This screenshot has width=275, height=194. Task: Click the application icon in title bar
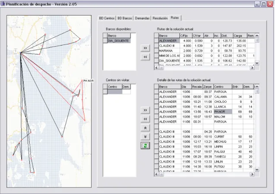pos(3,4)
